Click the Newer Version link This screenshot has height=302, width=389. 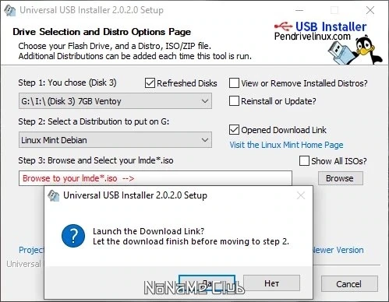tap(338, 250)
